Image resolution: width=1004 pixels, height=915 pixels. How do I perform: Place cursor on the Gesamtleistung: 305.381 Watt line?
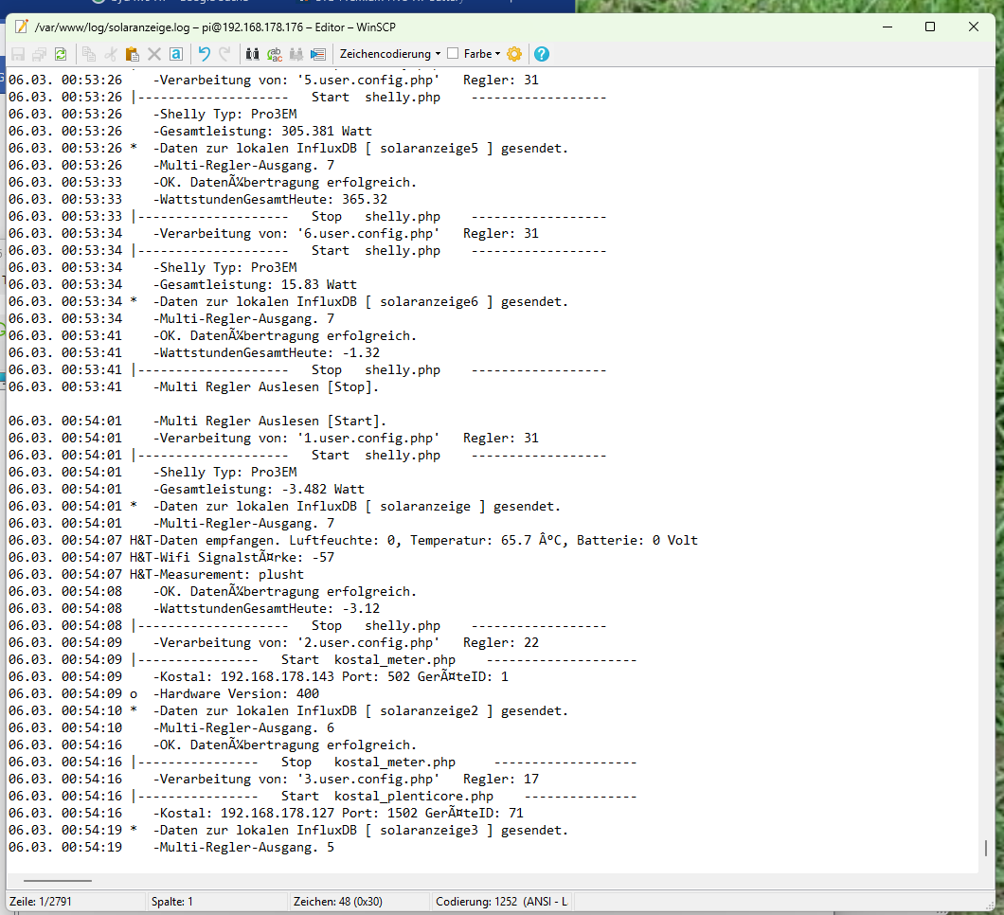coord(264,132)
